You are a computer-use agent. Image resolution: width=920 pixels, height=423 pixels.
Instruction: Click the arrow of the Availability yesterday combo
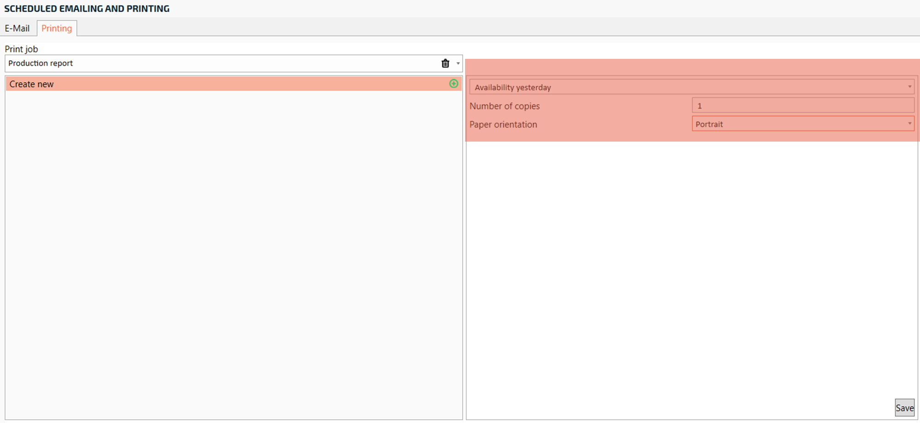click(x=909, y=87)
